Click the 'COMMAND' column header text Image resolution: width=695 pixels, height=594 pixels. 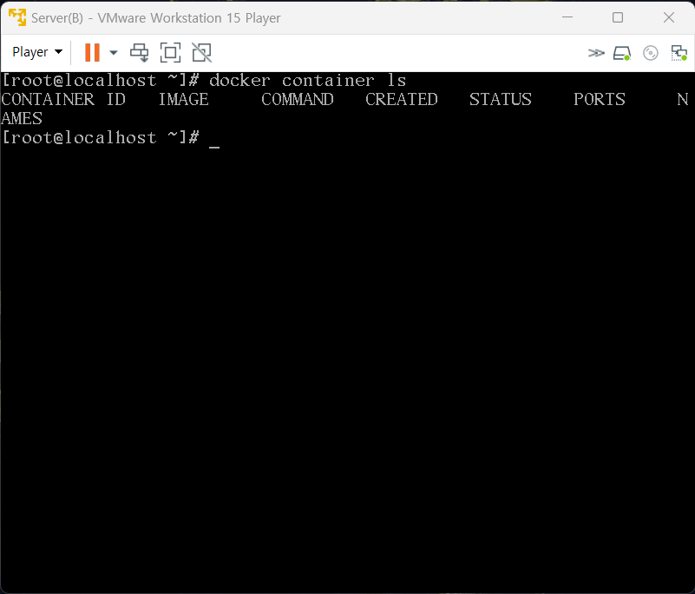tap(297, 99)
